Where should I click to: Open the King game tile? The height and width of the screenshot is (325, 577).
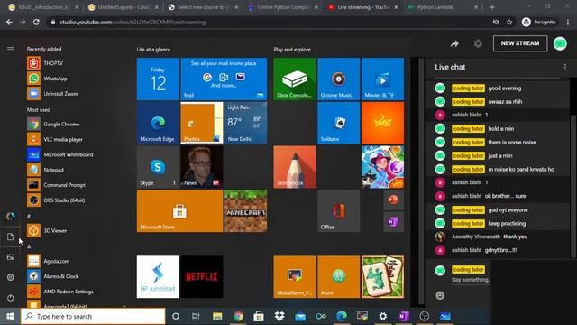(382, 123)
